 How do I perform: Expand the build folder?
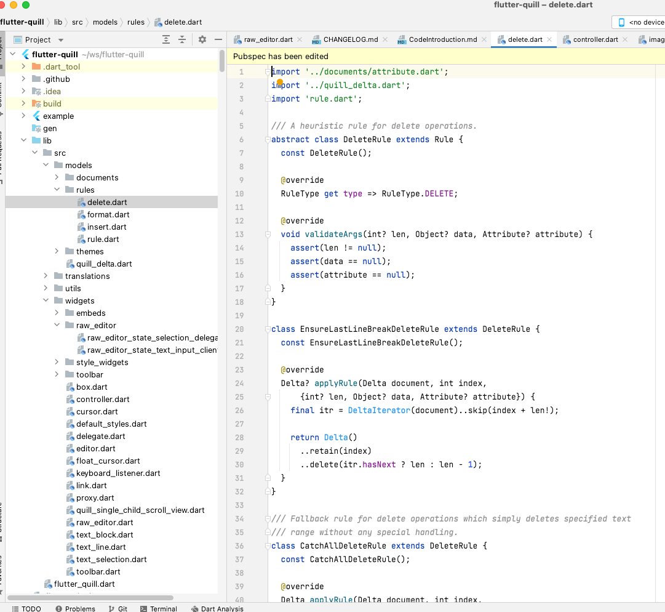pyautogui.click(x=24, y=103)
